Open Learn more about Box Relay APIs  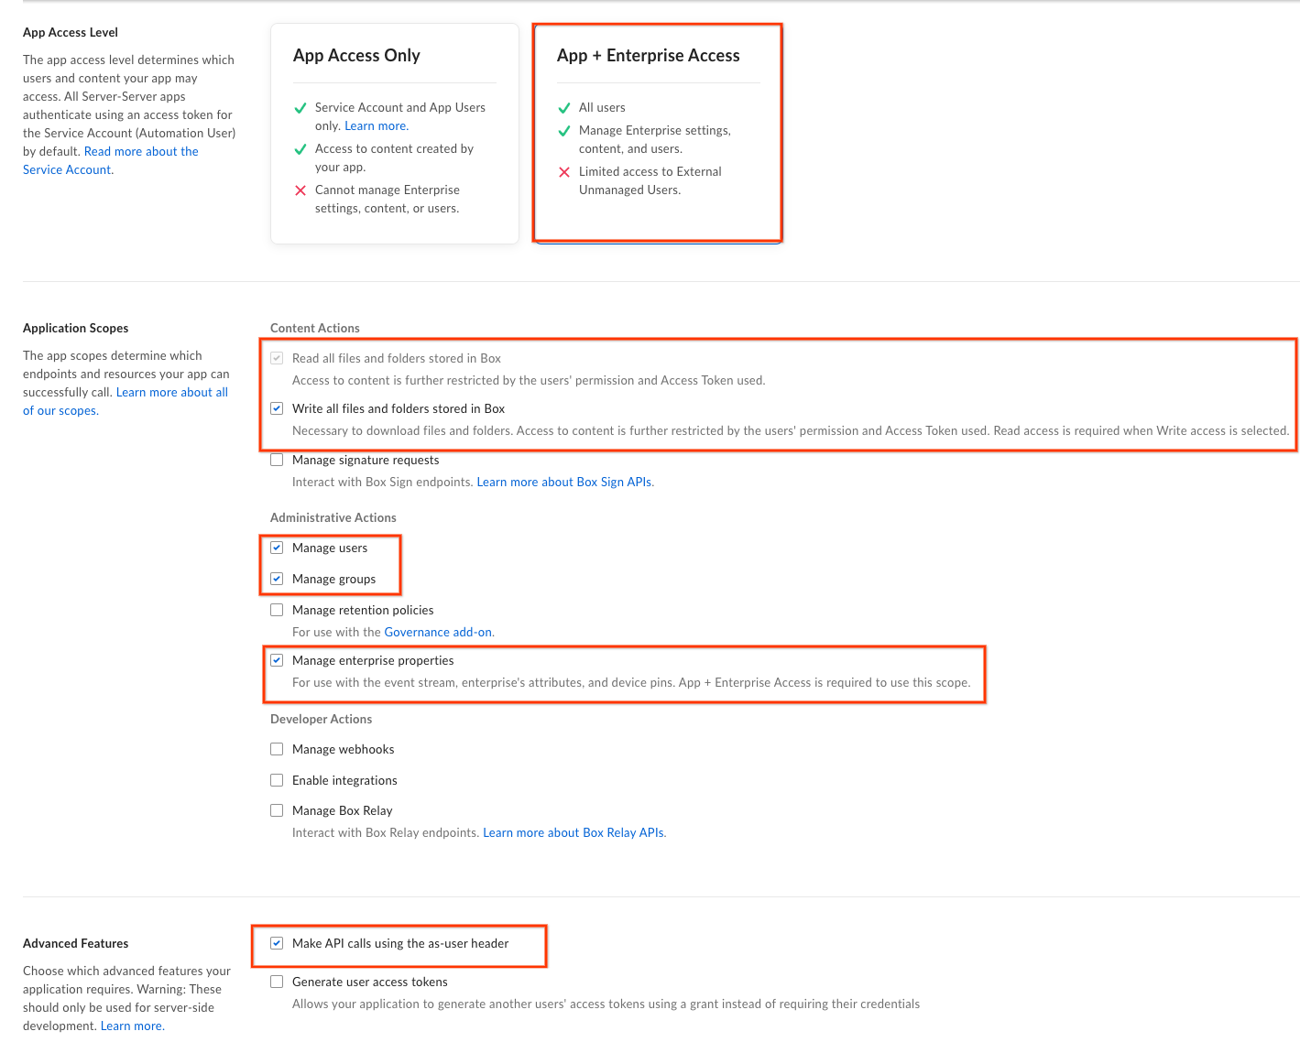coord(573,831)
